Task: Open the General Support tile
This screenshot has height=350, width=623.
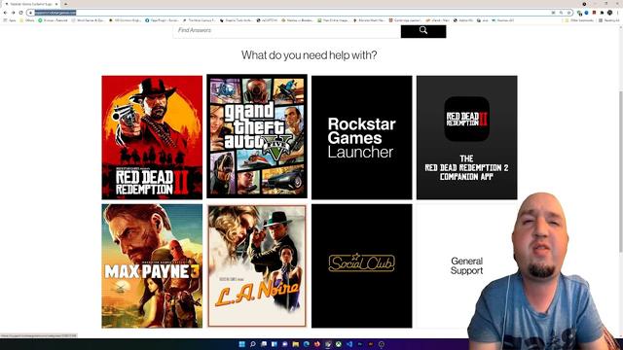Action: 467,265
